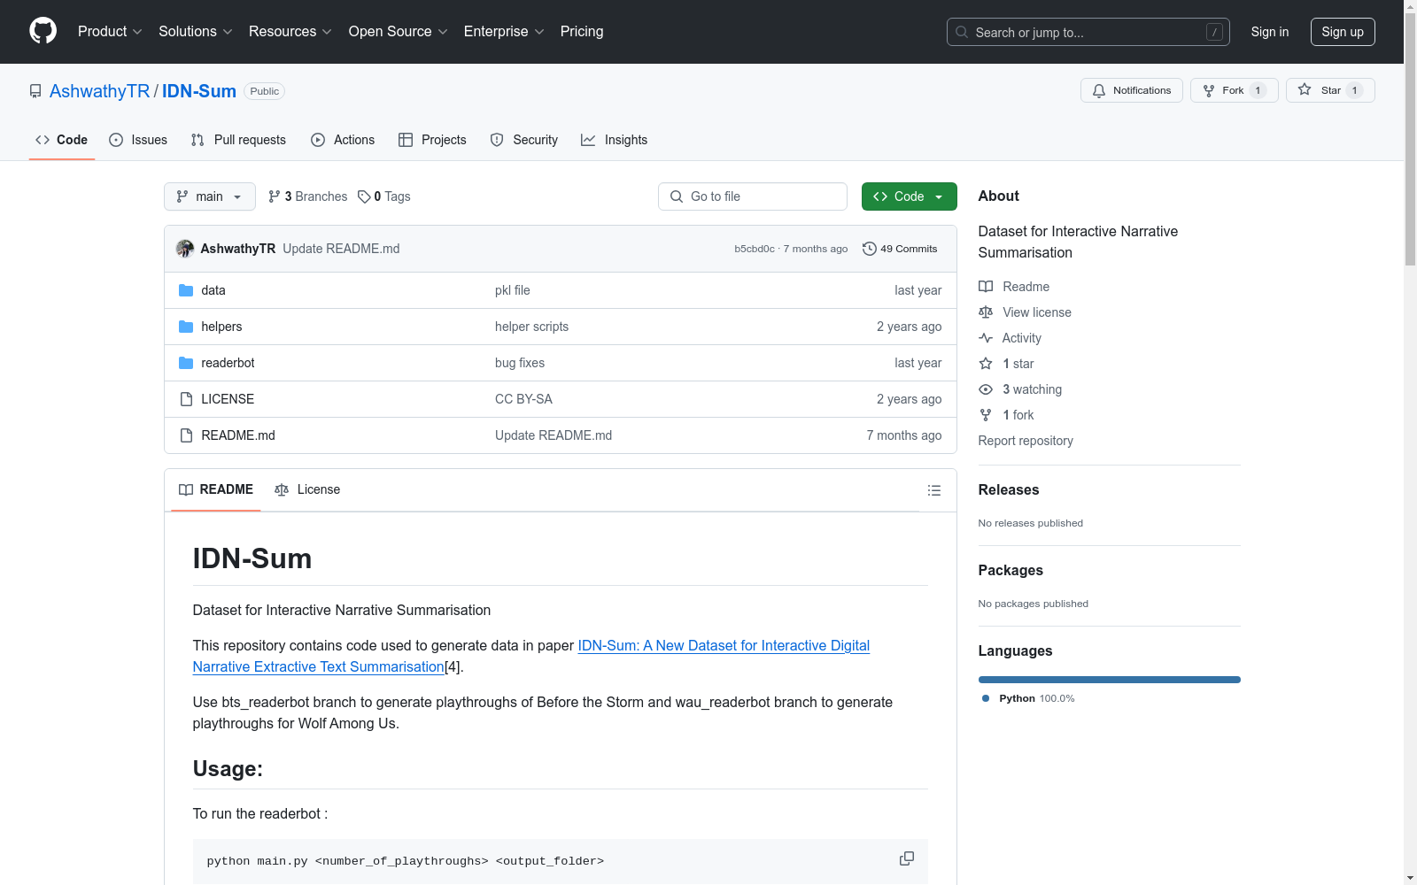Click the Go to file input
This screenshot has height=885, width=1417.
click(753, 196)
